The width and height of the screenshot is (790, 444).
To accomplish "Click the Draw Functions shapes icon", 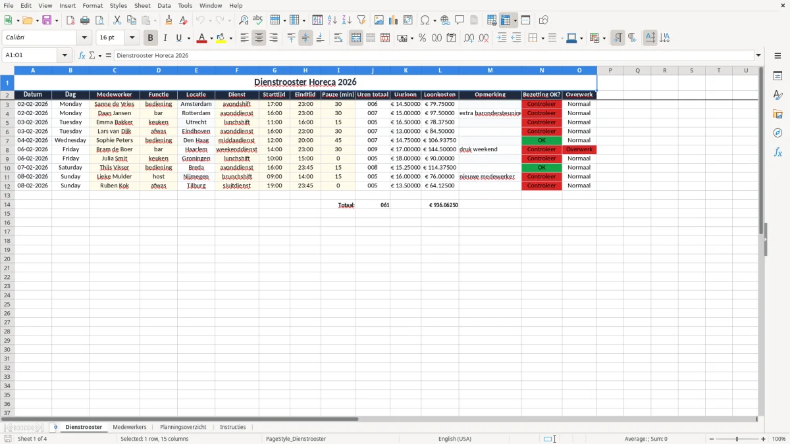I will click(x=544, y=20).
